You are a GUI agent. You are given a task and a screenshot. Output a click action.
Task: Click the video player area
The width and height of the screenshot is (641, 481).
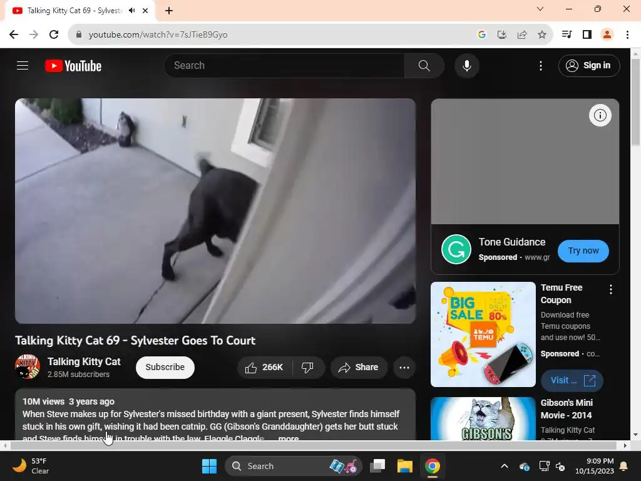pyautogui.click(x=215, y=210)
